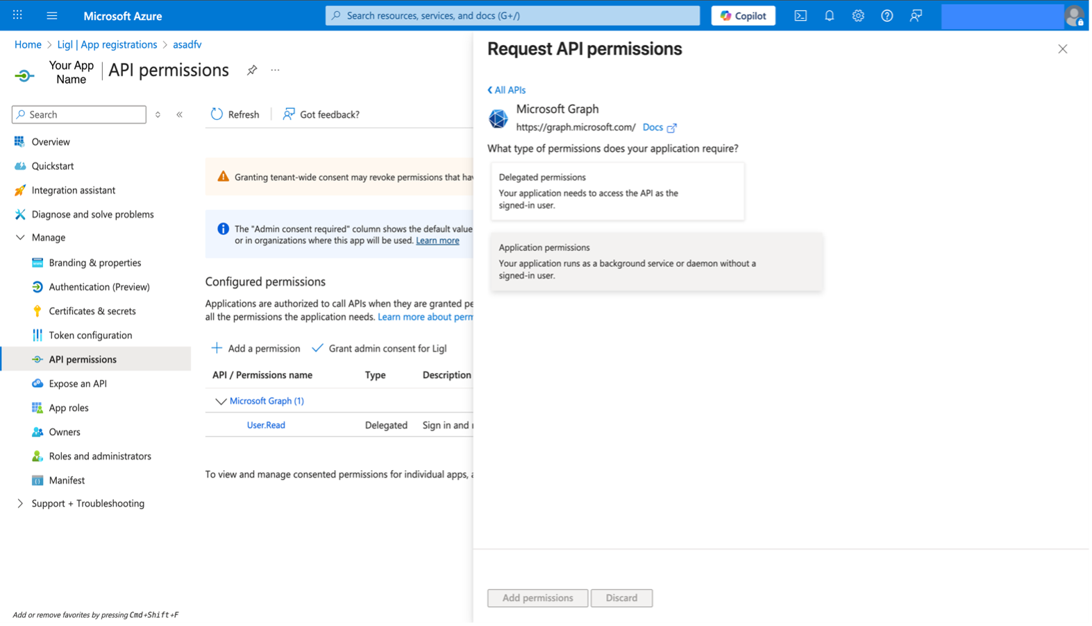The height and width of the screenshot is (626, 1092).
Task: Go back to All APIs
Action: 508,90
